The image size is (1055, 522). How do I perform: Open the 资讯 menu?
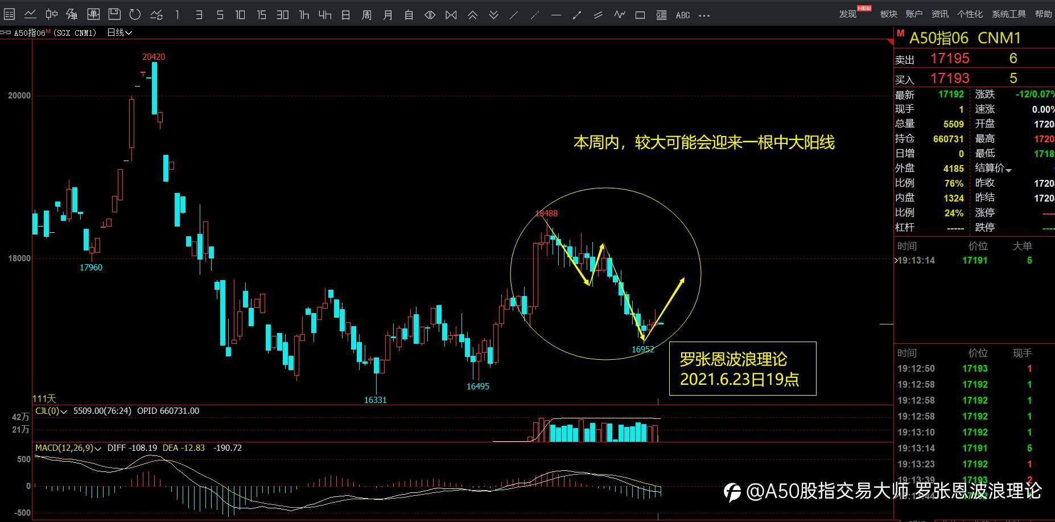click(939, 14)
